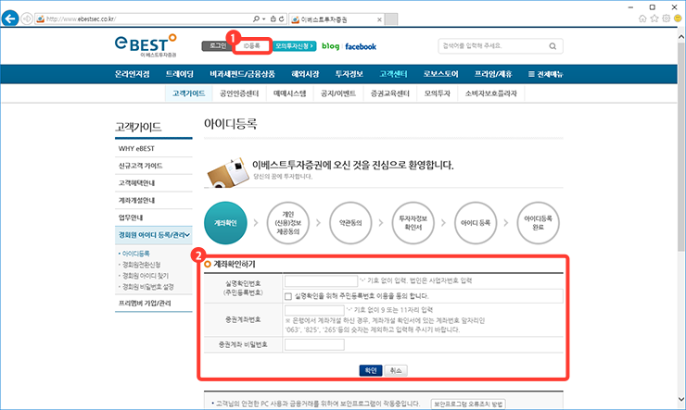686x410 pixels.
Task: Open the blog link
Action: point(330,46)
